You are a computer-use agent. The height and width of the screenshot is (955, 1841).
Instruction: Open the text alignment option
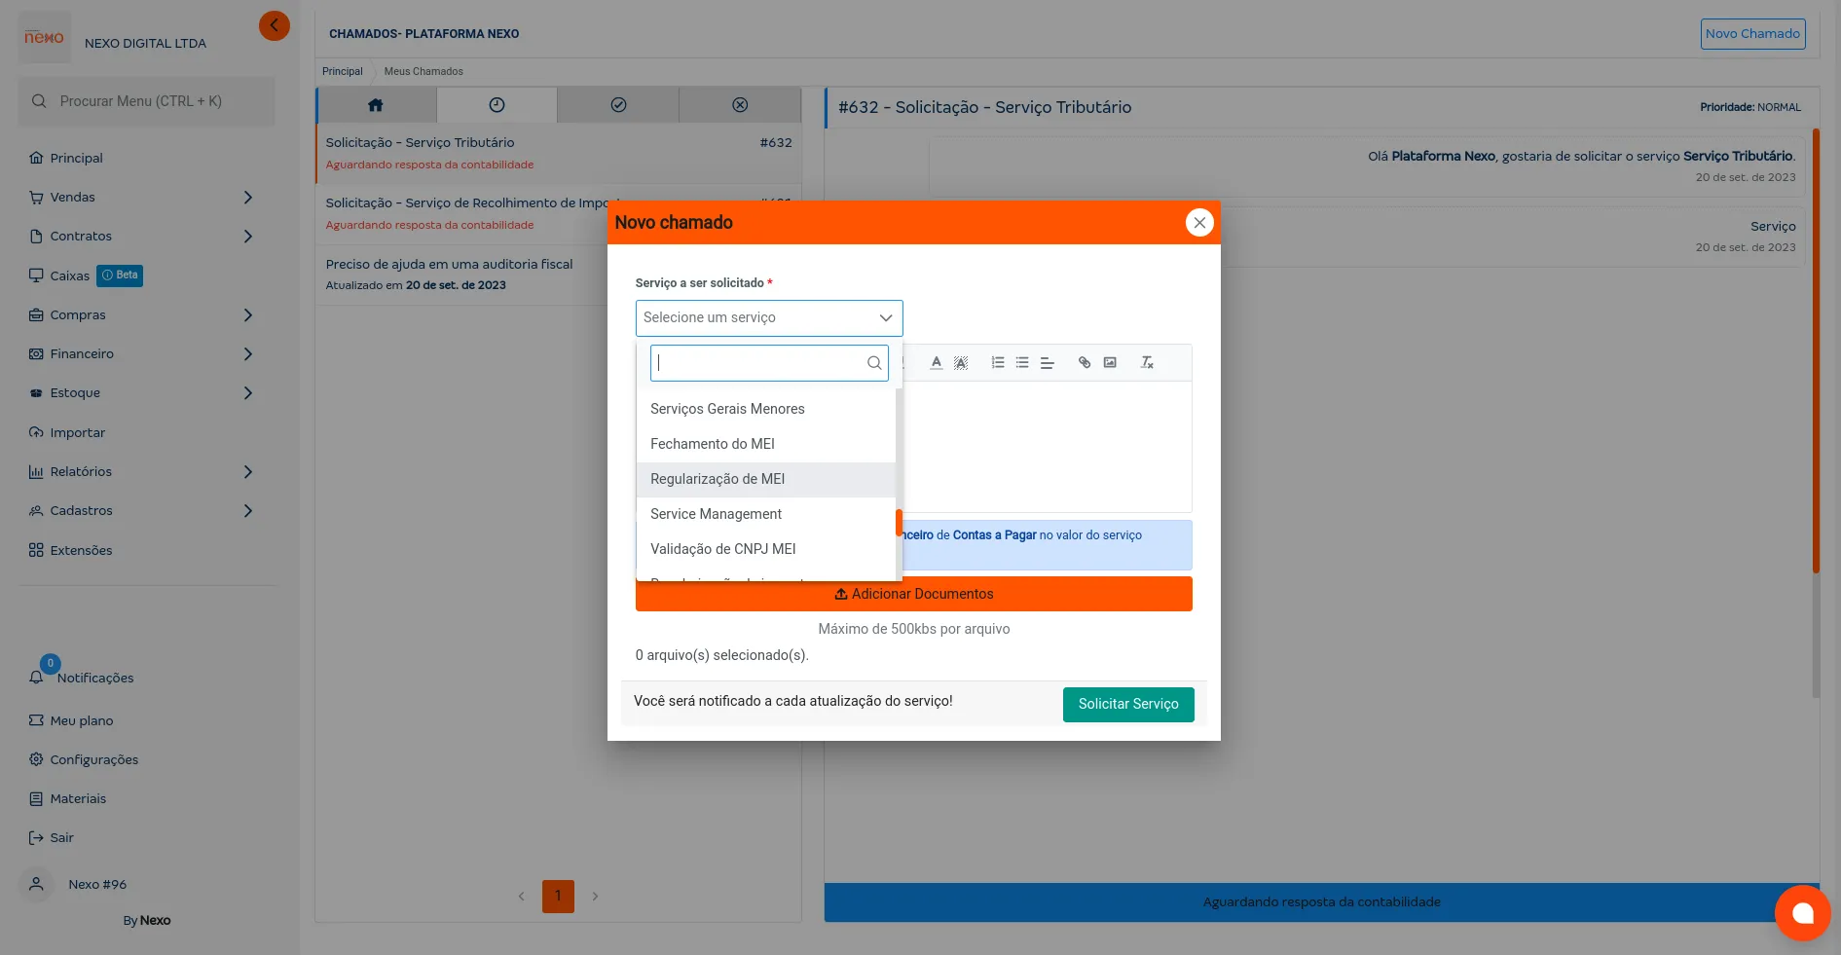1048,363
